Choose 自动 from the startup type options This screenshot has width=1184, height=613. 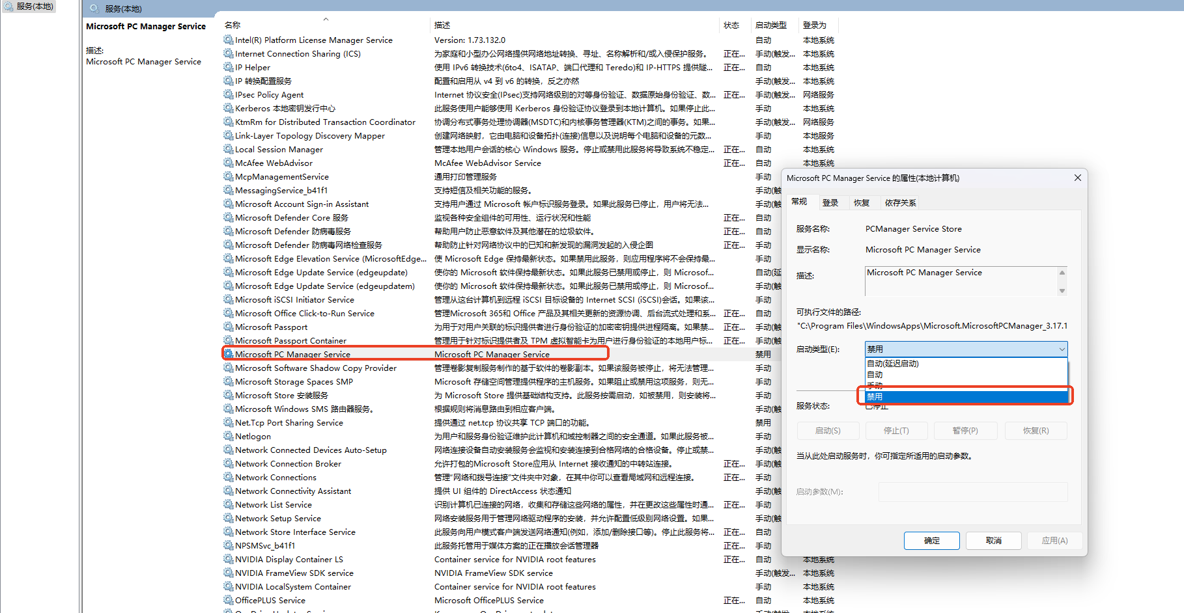click(x=875, y=375)
